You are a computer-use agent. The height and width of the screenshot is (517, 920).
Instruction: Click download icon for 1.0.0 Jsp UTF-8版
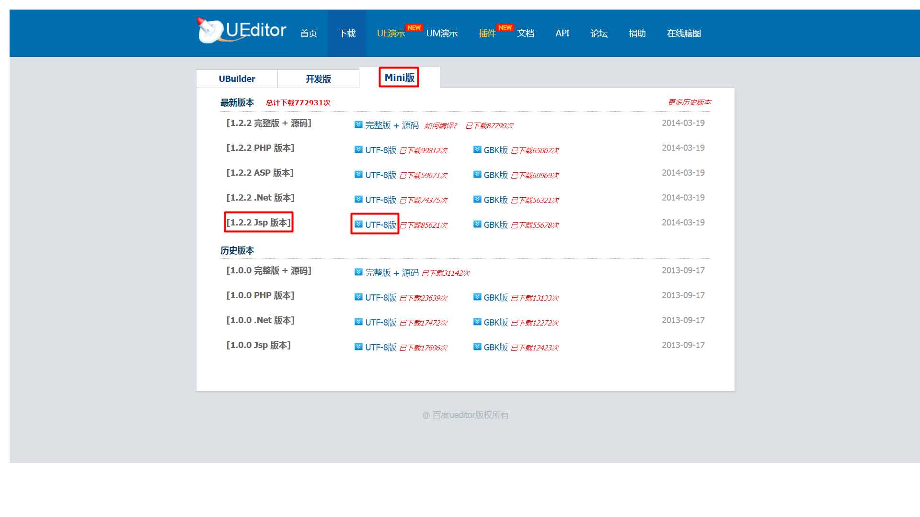[358, 347]
